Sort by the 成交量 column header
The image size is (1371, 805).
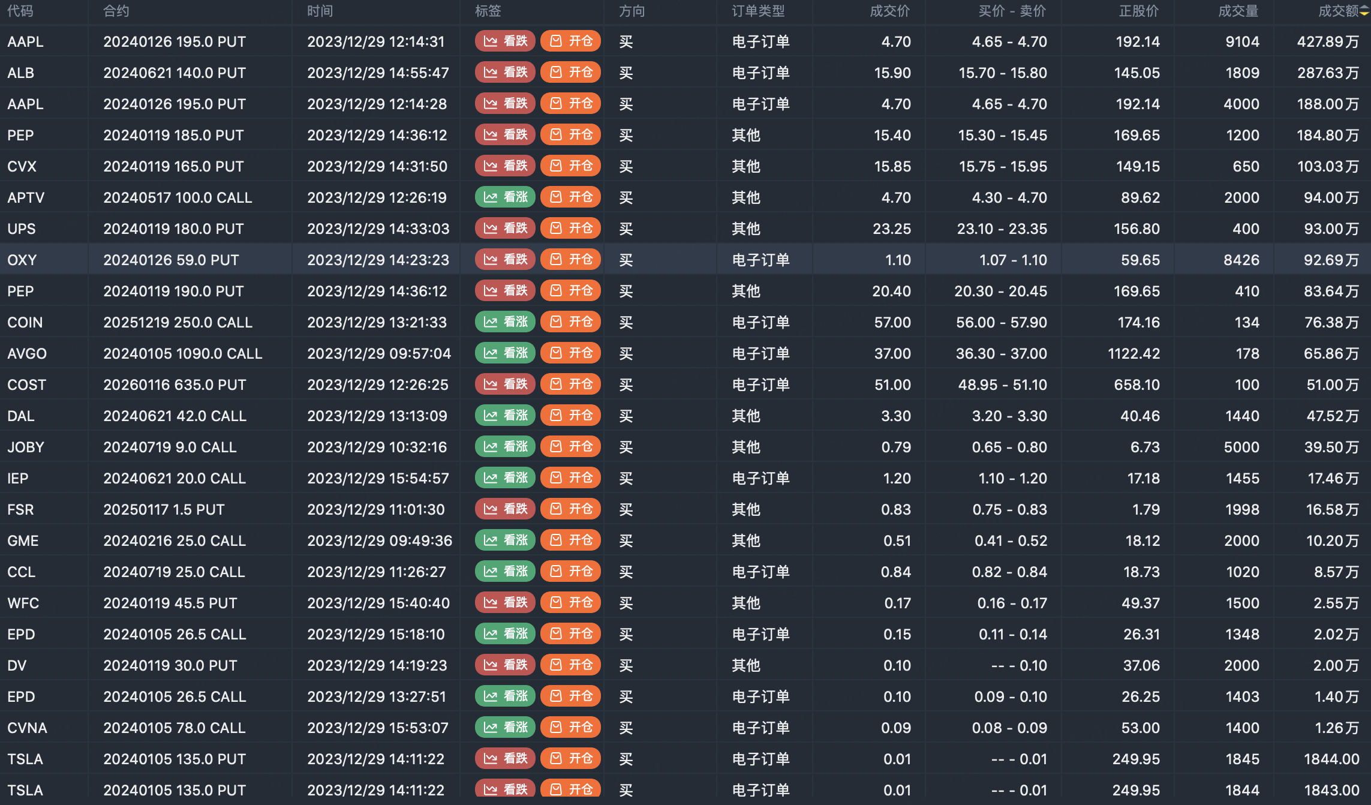(1238, 11)
